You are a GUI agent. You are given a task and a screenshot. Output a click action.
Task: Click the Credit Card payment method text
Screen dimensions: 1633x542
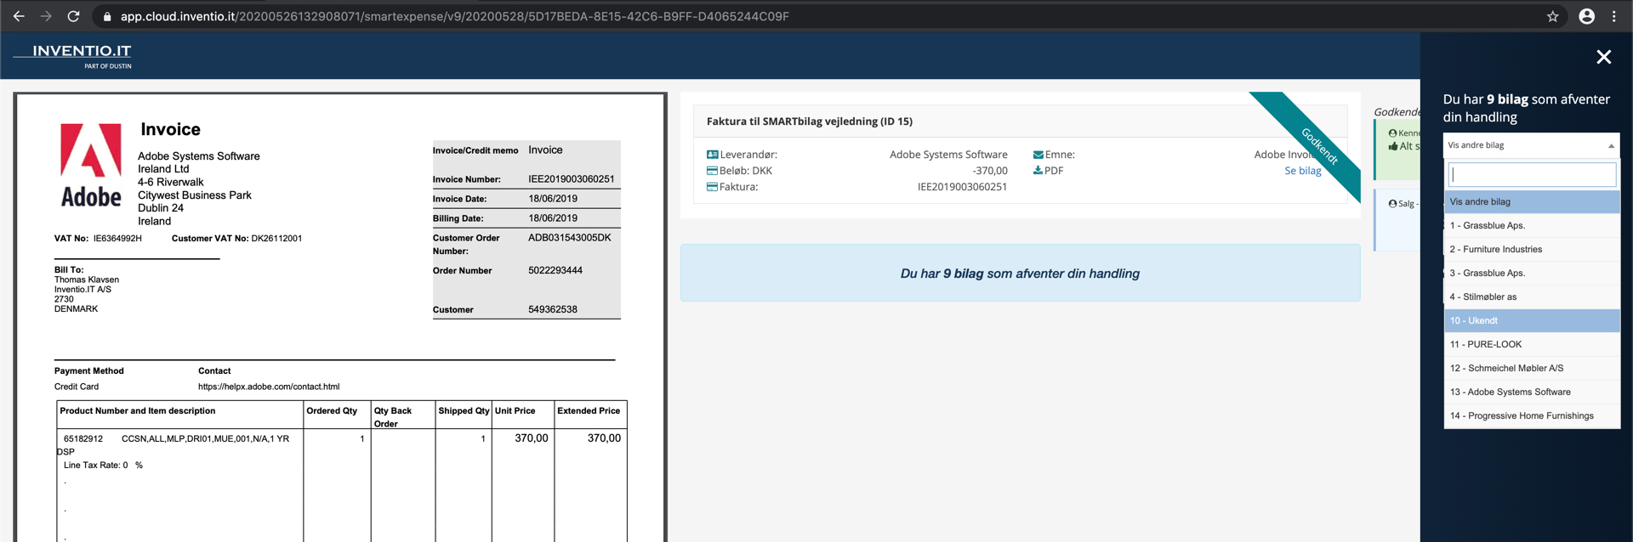pyautogui.click(x=77, y=387)
